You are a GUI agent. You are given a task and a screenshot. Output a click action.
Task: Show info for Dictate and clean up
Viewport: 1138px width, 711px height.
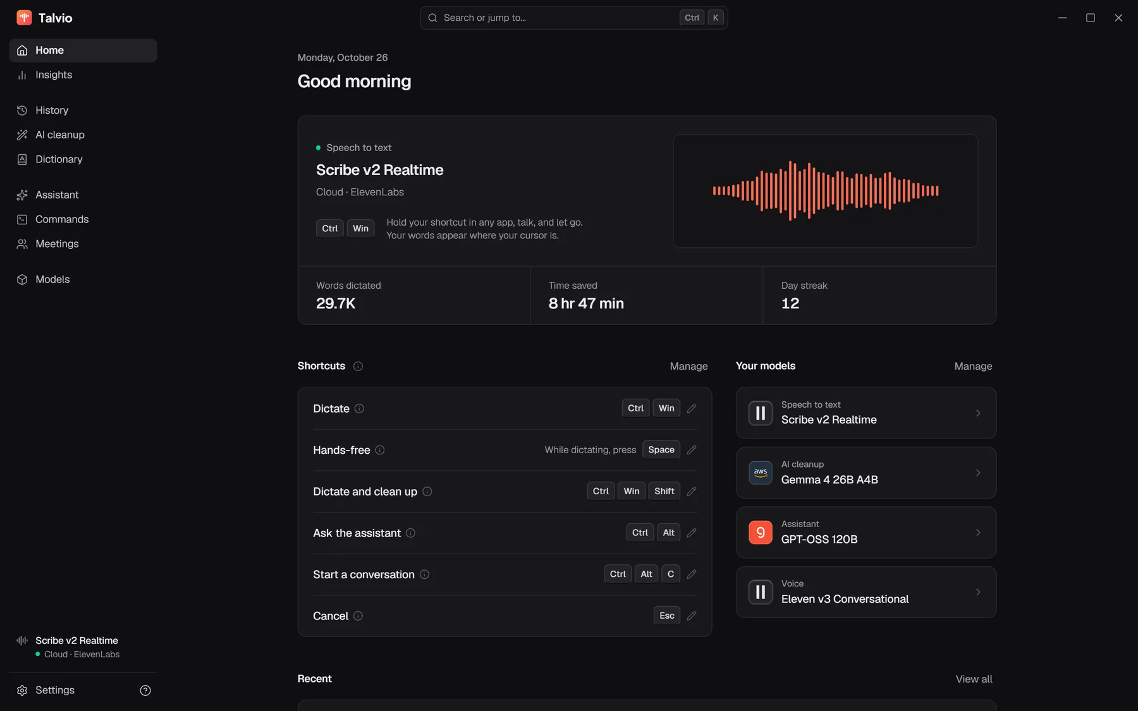coord(427,491)
